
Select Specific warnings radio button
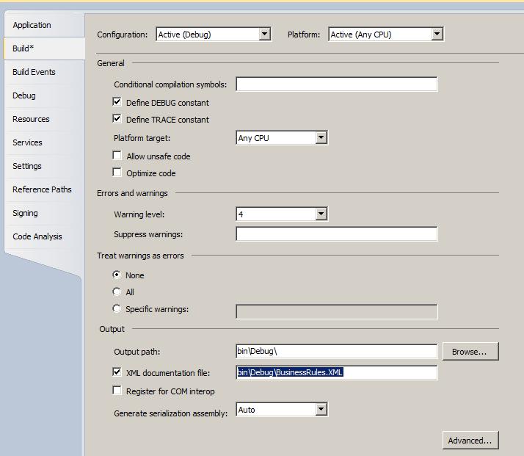tap(117, 308)
